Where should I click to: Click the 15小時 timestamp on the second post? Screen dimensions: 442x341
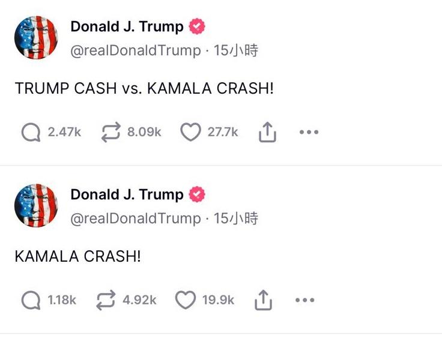[236, 219]
